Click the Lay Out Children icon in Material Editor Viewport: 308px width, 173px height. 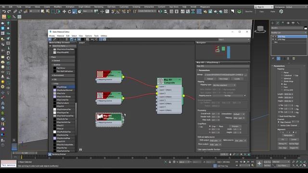(96, 39)
